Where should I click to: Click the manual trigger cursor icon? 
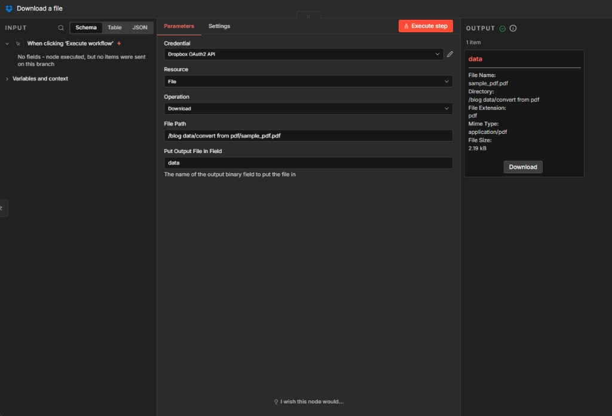click(x=18, y=44)
